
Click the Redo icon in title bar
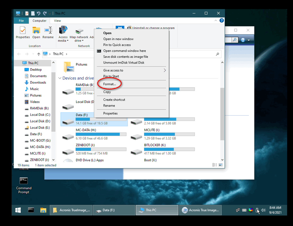(45, 13)
